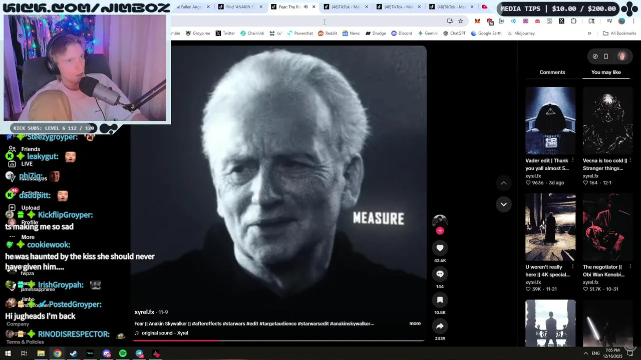The width and height of the screenshot is (641, 360).
Task: Open the media control toolbar button
Action: [609, 21]
